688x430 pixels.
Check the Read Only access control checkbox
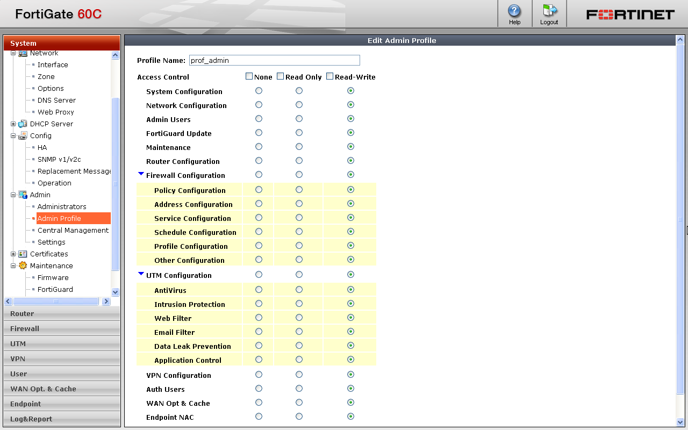280,76
